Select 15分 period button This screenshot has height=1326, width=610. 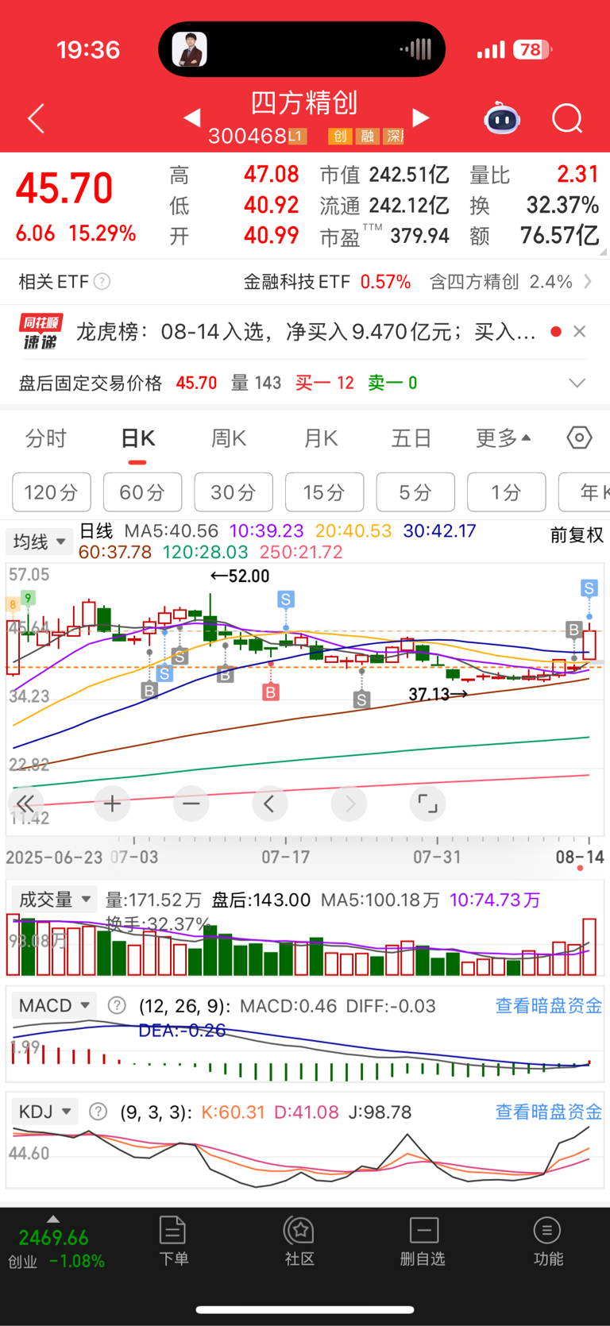(324, 492)
